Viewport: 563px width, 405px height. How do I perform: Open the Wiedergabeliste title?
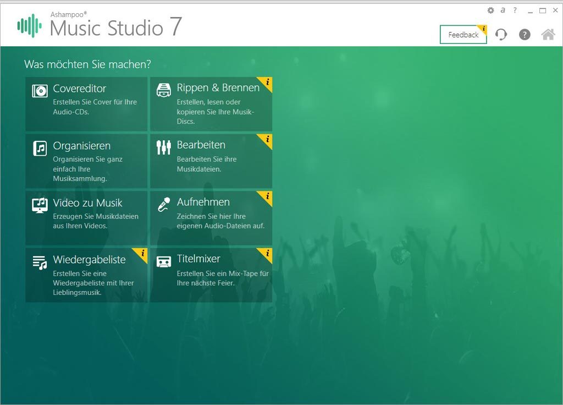(89, 260)
